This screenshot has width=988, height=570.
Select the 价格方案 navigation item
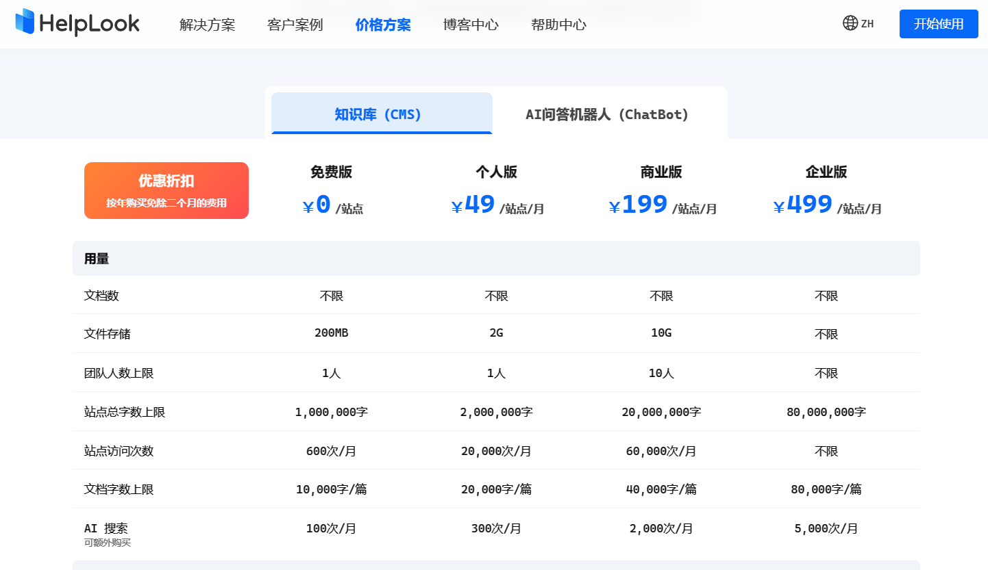pyautogui.click(x=382, y=25)
